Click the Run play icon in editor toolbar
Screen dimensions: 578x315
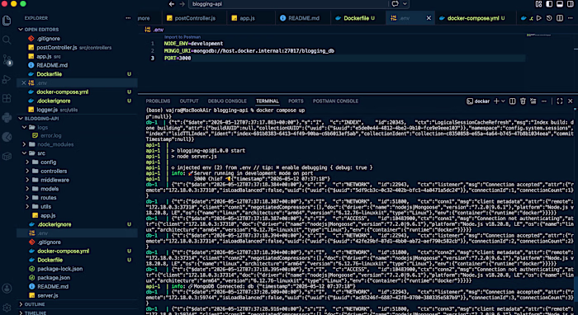pyautogui.click(x=539, y=18)
